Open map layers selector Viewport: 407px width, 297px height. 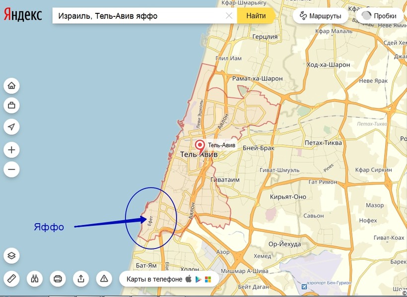11,255
